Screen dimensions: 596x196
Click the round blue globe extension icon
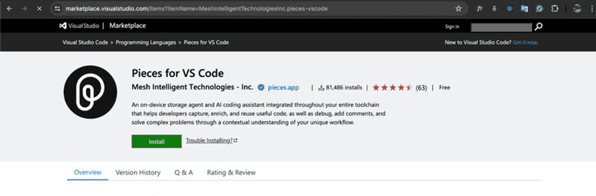pos(540,9)
